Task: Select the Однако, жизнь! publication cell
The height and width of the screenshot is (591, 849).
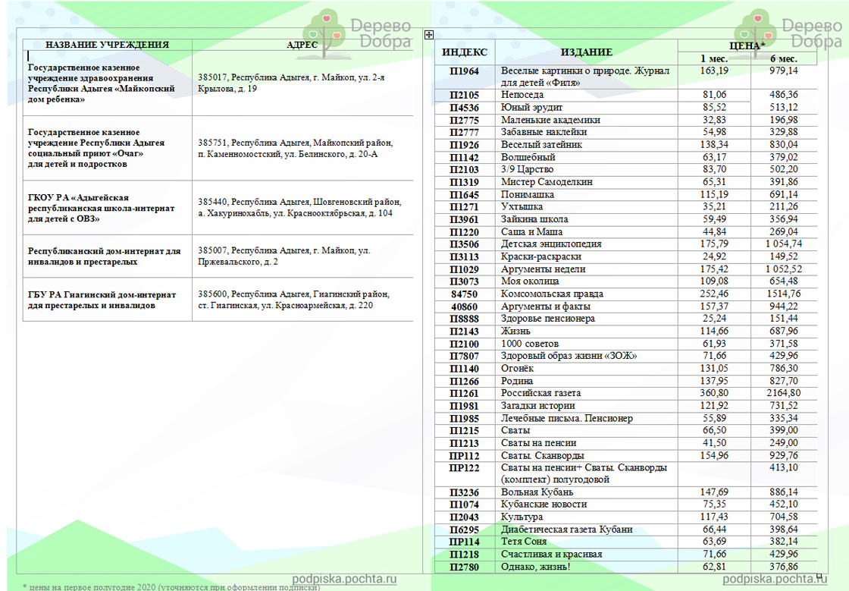Action: [535, 567]
